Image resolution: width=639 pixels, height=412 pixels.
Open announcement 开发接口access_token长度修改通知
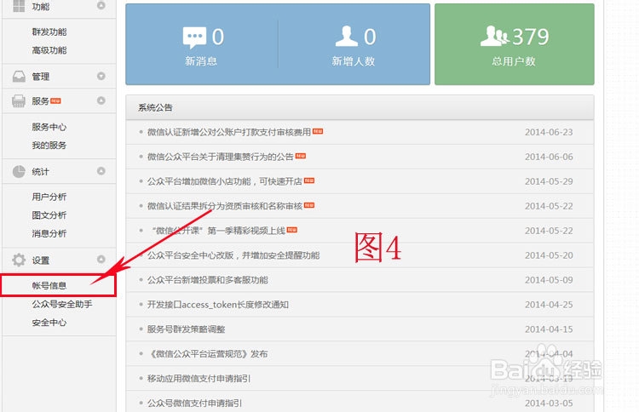coord(218,305)
